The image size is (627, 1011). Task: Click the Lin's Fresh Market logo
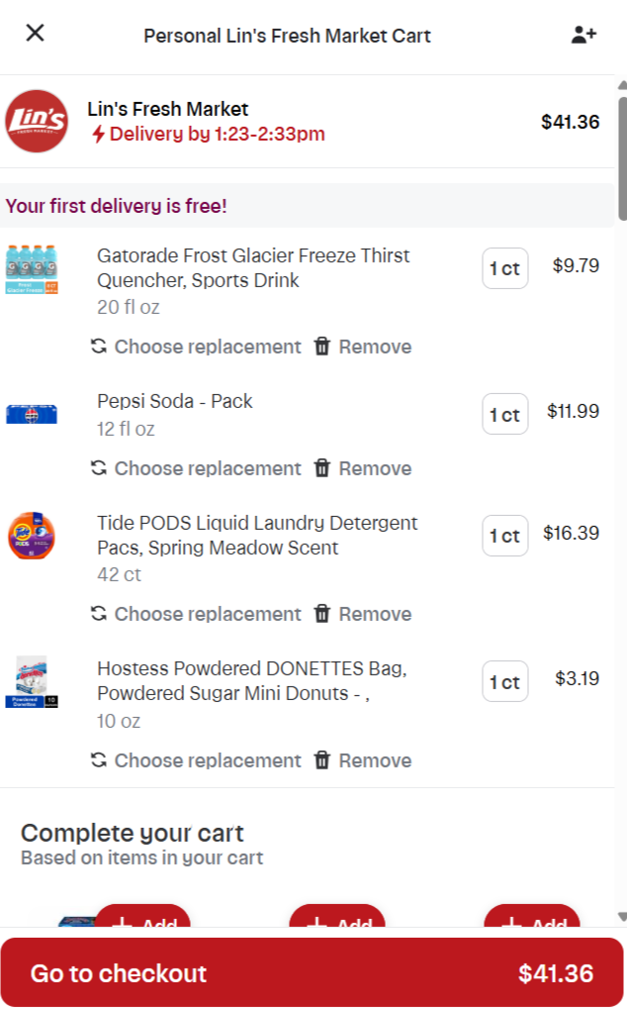(37, 122)
